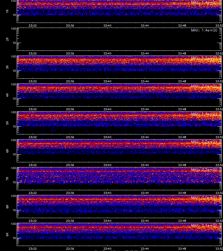
Task: Click inside the 3R spectrogram plot
Action: click(x=119, y=67)
